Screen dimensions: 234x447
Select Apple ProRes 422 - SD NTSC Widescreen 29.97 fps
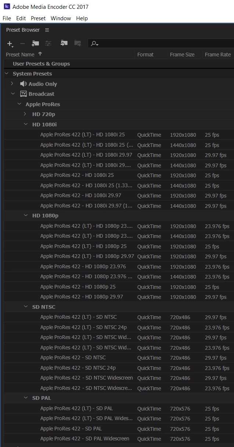(x=119, y=378)
